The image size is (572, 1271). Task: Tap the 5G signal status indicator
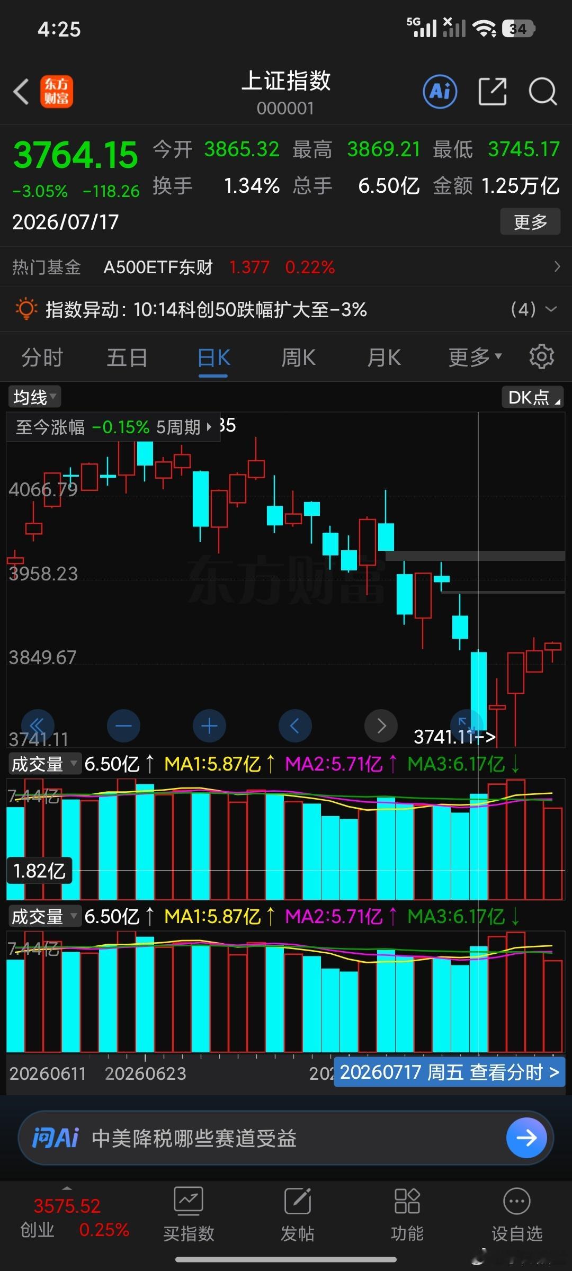click(x=422, y=27)
